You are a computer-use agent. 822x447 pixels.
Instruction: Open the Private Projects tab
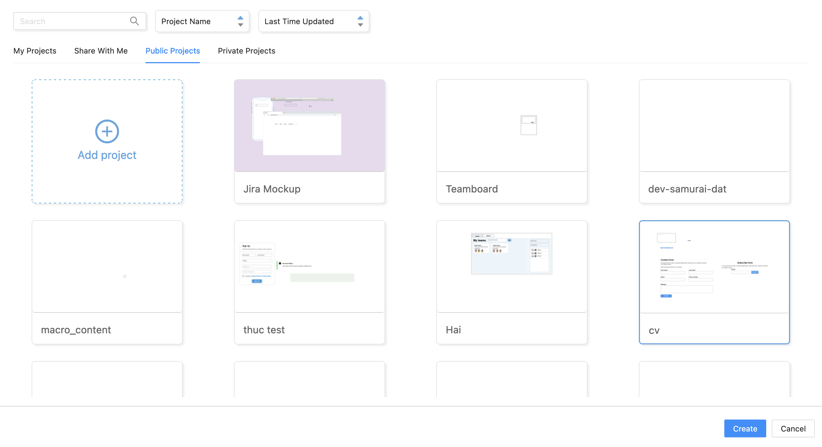[x=246, y=51]
